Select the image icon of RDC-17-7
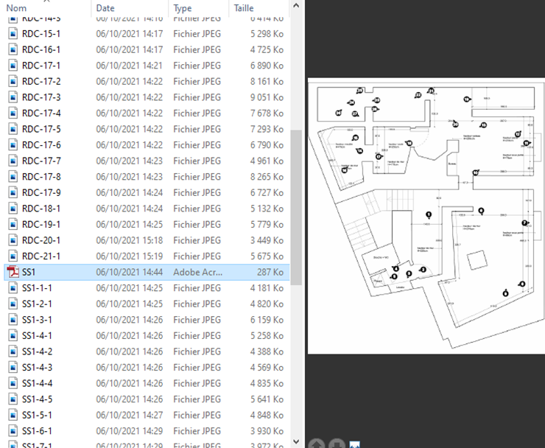This screenshot has width=545, height=448. click(13, 161)
